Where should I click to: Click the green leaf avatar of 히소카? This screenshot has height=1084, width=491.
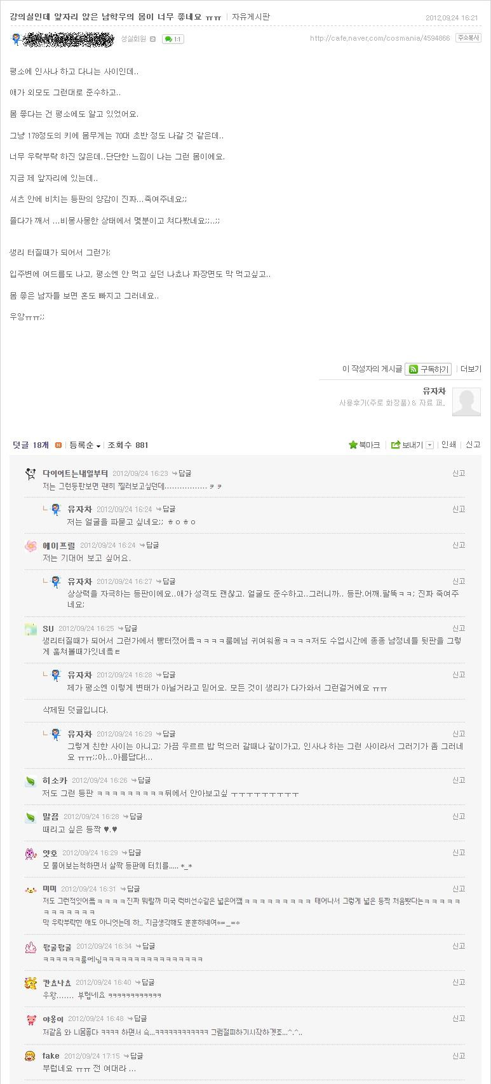tap(30, 781)
